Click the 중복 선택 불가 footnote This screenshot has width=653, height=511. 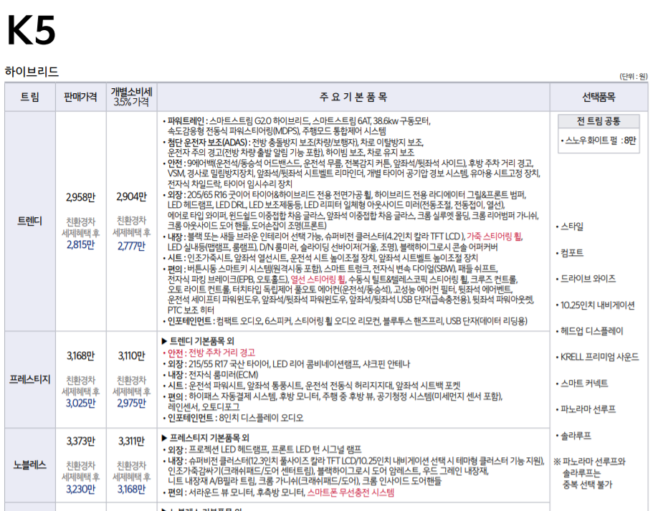click(x=588, y=484)
